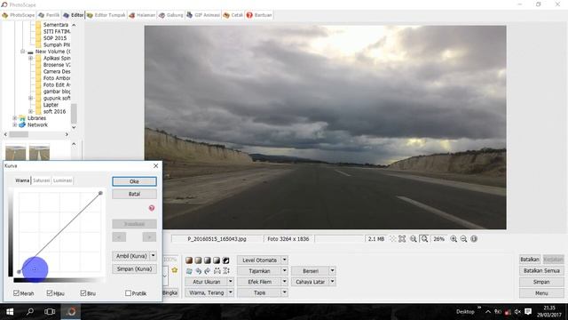
Task: Open the Ambil (Kurva) dropdown arrow
Action: coord(154,256)
